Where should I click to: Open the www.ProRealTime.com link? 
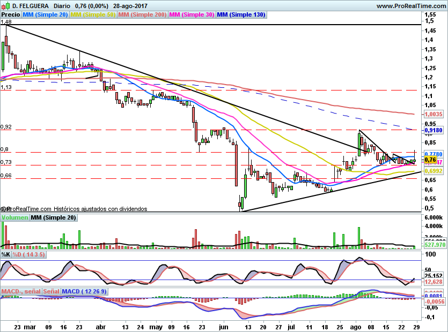(411, 5)
